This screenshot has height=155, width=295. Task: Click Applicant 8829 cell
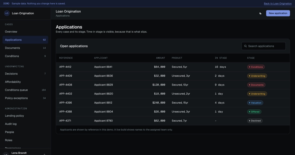coord(104,85)
